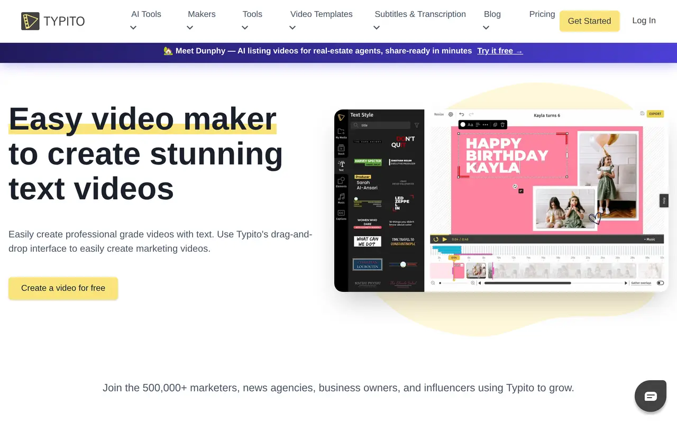Click the 0:04 playhead marker on timeline
The height and width of the screenshot is (423, 677).
(x=454, y=258)
